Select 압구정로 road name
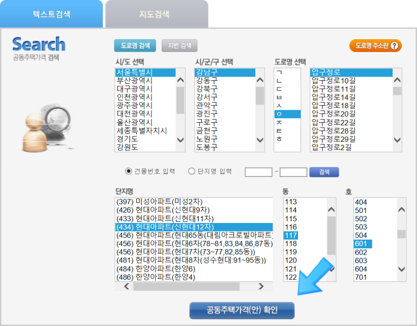Image resolution: width=417 pixels, height=326 pixels. 352,72
